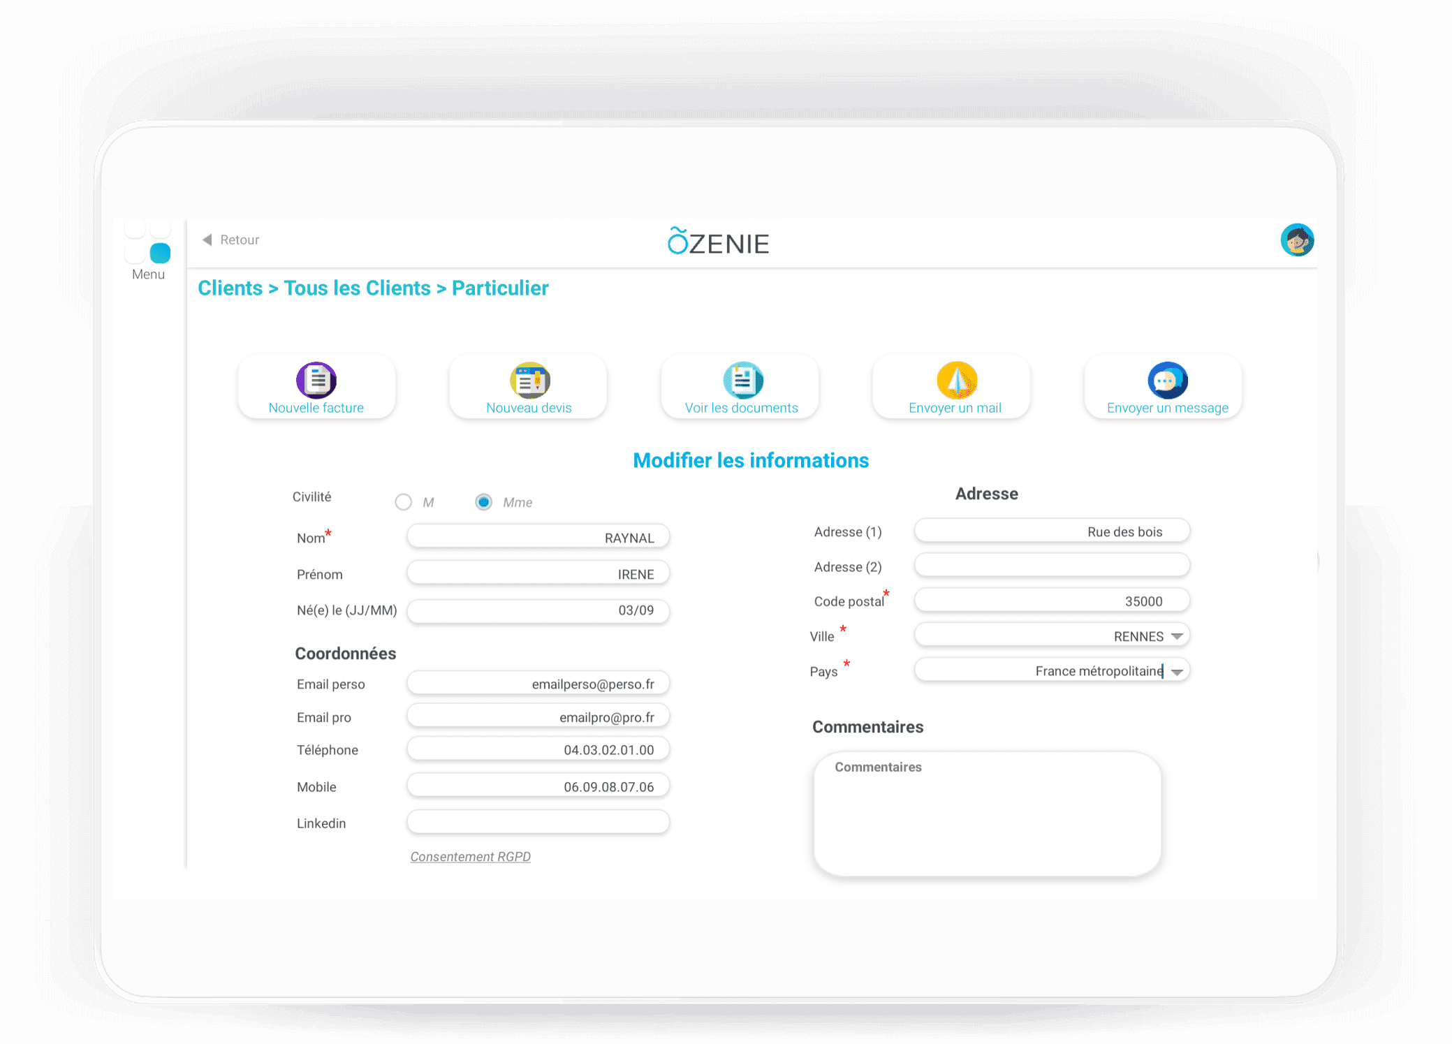Expand the Pays dropdown arrow
This screenshot has height=1044, width=1452.
click(1178, 672)
